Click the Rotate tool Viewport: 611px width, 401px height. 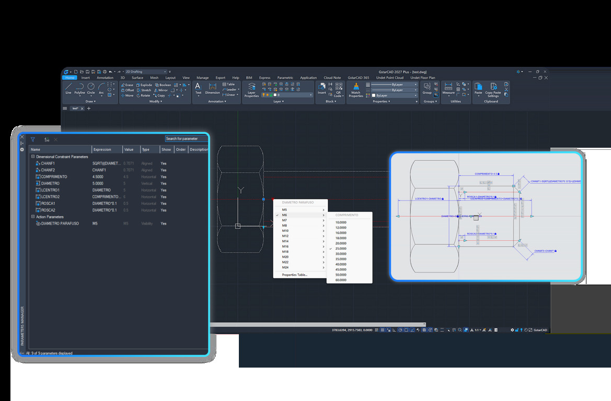(143, 96)
